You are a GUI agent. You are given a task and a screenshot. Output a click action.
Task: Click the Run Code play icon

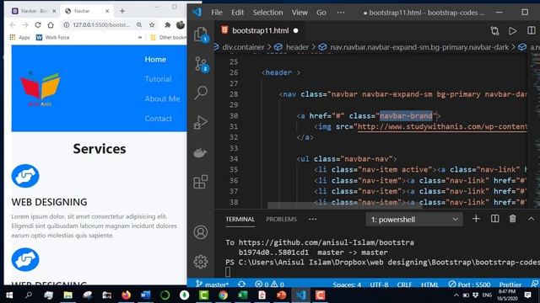click(512, 31)
